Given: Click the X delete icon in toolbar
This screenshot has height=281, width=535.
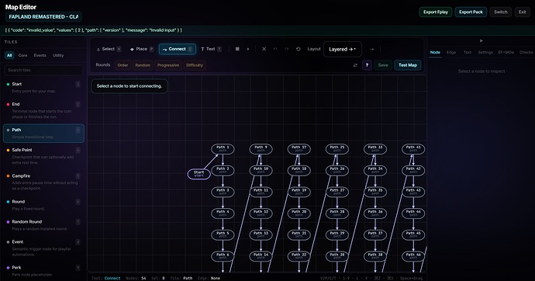Looking at the screenshot, I should pyautogui.click(x=264, y=49).
